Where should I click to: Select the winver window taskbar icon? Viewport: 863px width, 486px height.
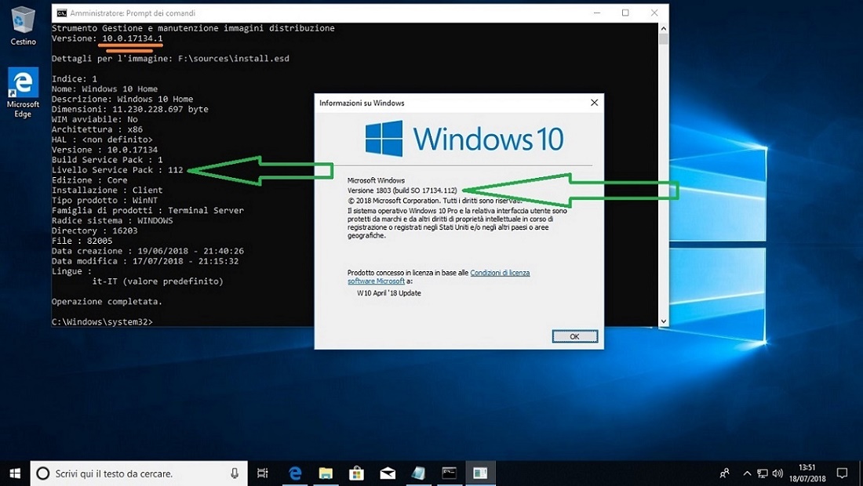coord(480,473)
